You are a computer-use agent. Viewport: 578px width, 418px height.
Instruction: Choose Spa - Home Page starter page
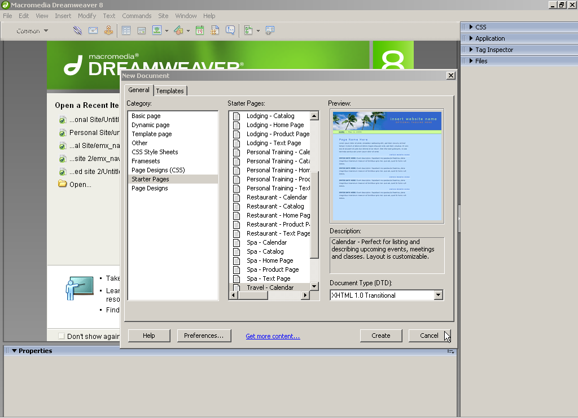coord(269,260)
